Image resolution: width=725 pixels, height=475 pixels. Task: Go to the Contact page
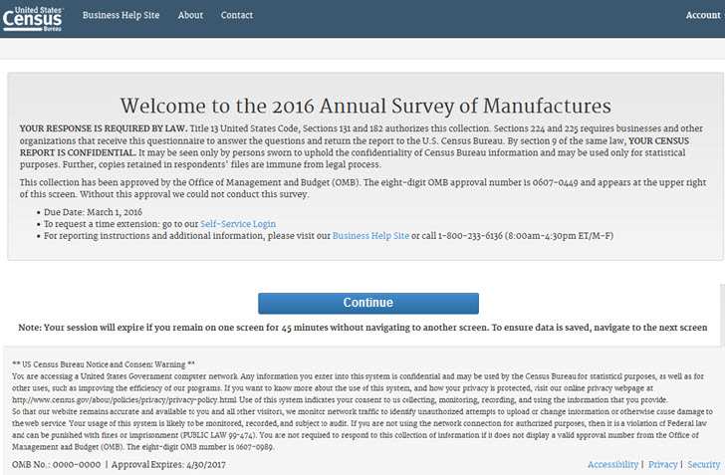(x=237, y=15)
